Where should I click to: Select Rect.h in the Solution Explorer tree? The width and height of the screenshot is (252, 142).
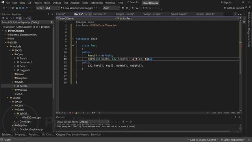tap(23, 86)
